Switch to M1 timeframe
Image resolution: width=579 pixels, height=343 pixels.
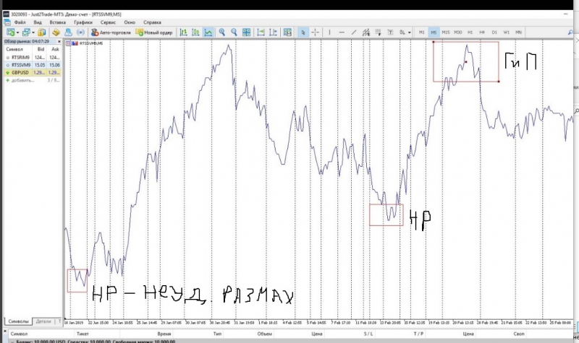coord(421,32)
